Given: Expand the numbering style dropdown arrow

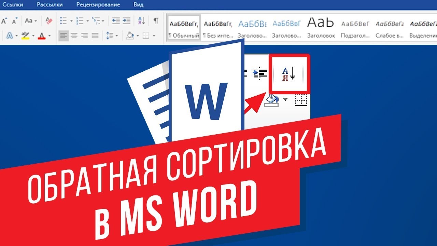Looking at the screenshot, I should click(x=88, y=21).
